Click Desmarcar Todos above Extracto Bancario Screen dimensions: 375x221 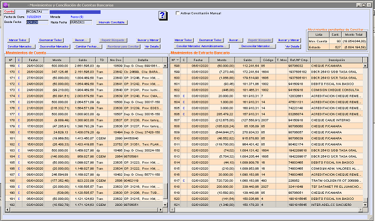[x=211, y=40]
